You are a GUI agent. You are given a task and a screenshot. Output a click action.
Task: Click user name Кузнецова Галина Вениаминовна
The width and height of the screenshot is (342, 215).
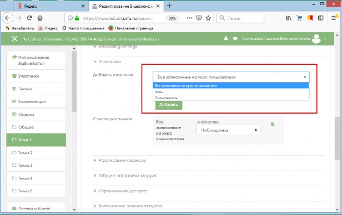point(276,39)
